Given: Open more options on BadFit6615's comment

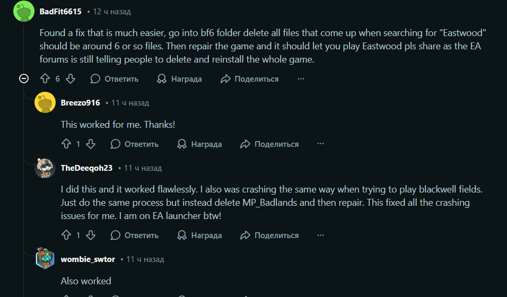Looking at the screenshot, I should click(x=301, y=79).
